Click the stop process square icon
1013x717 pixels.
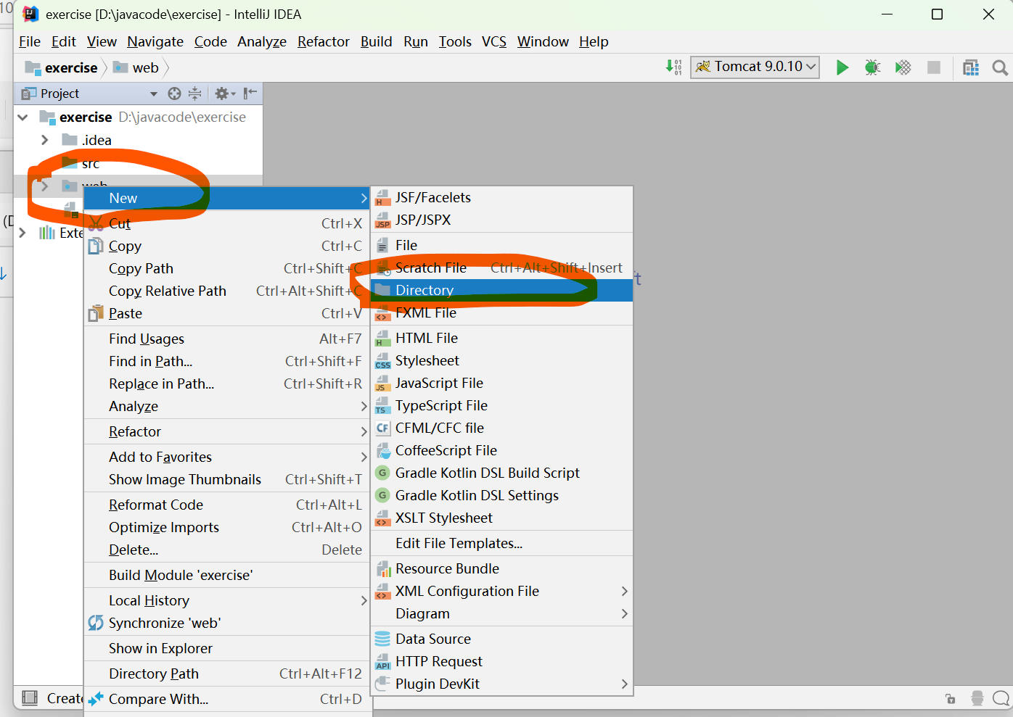click(x=934, y=67)
